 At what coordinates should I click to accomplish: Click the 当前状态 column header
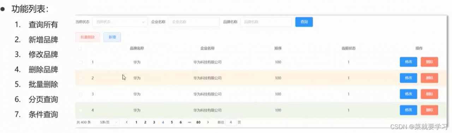click(x=348, y=48)
